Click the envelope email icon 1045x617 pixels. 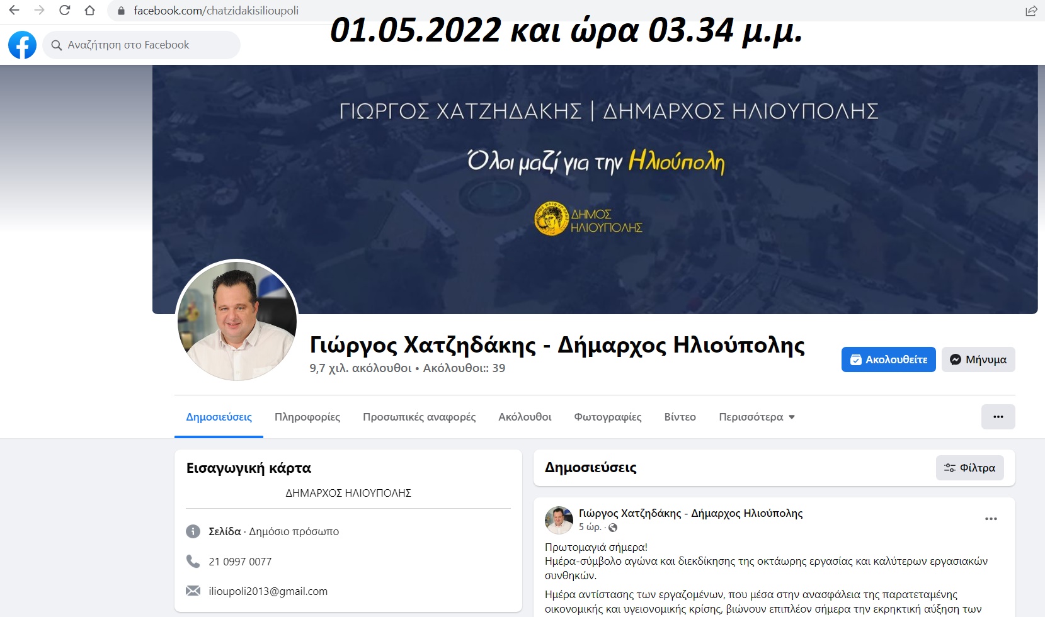click(x=193, y=591)
